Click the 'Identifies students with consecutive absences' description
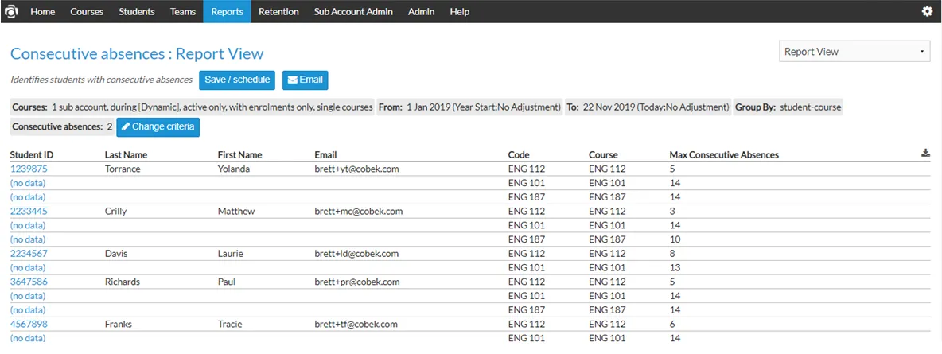Screen dimensions: 942x354 (102, 80)
